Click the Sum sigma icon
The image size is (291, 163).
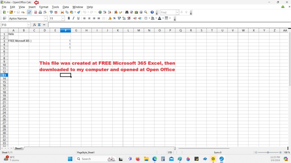pyautogui.click(x=39, y=25)
